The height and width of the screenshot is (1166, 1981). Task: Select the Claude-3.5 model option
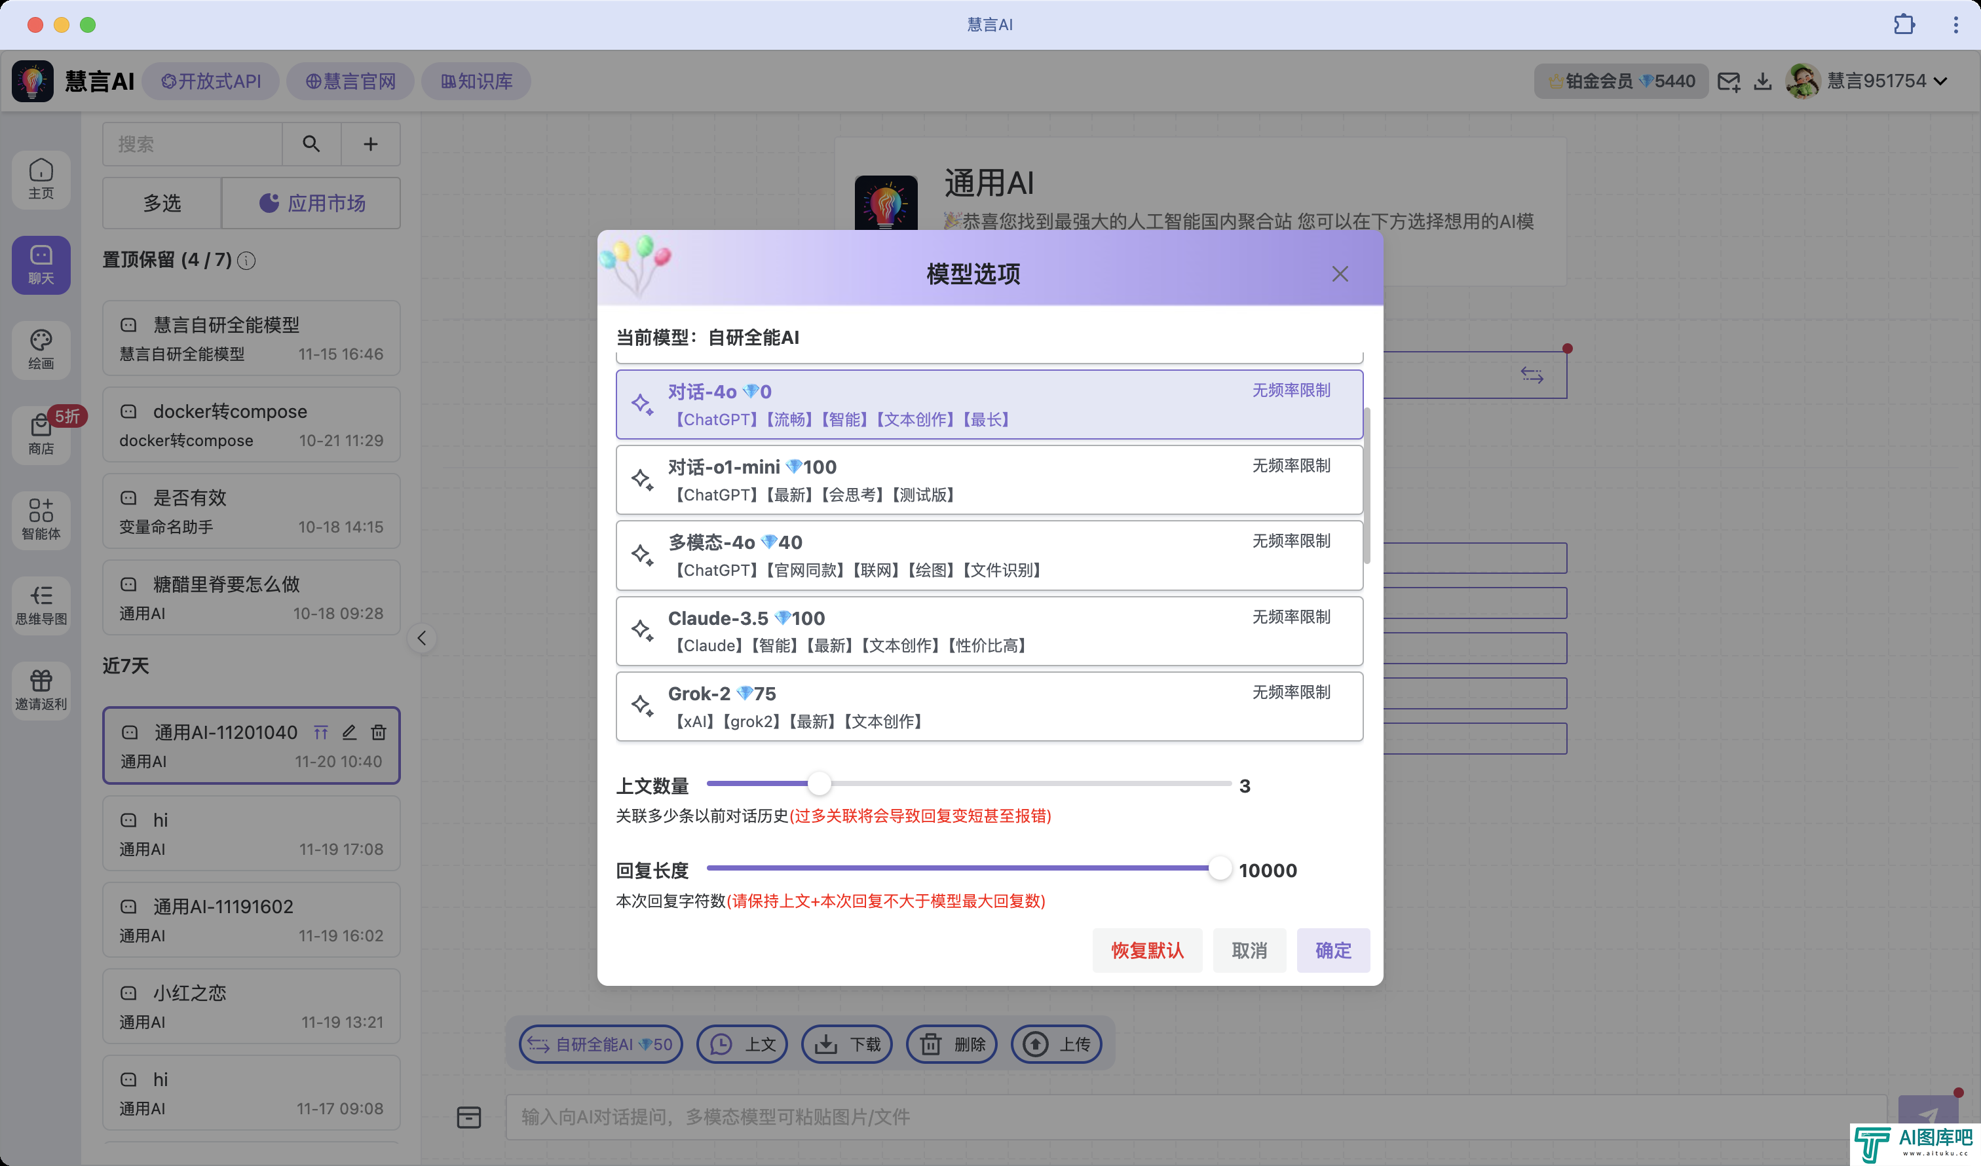pyautogui.click(x=989, y=631)
